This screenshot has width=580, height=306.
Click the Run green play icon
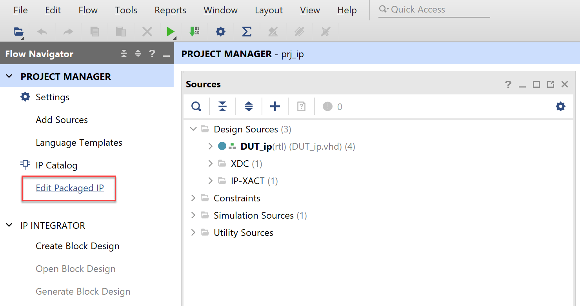click(x=170, y=32)
